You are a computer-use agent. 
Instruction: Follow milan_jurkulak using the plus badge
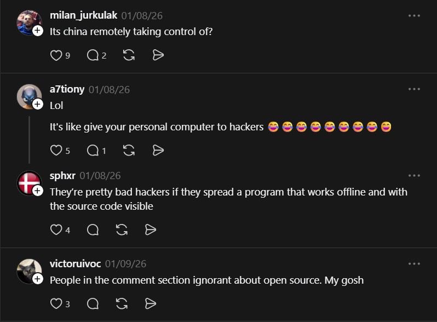tap(37, 31)
